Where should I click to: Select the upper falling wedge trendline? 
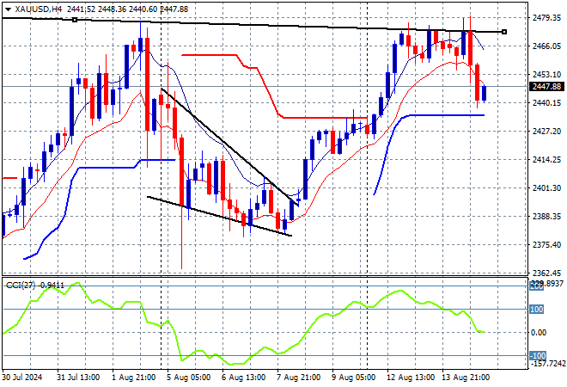tap(229, 146)
